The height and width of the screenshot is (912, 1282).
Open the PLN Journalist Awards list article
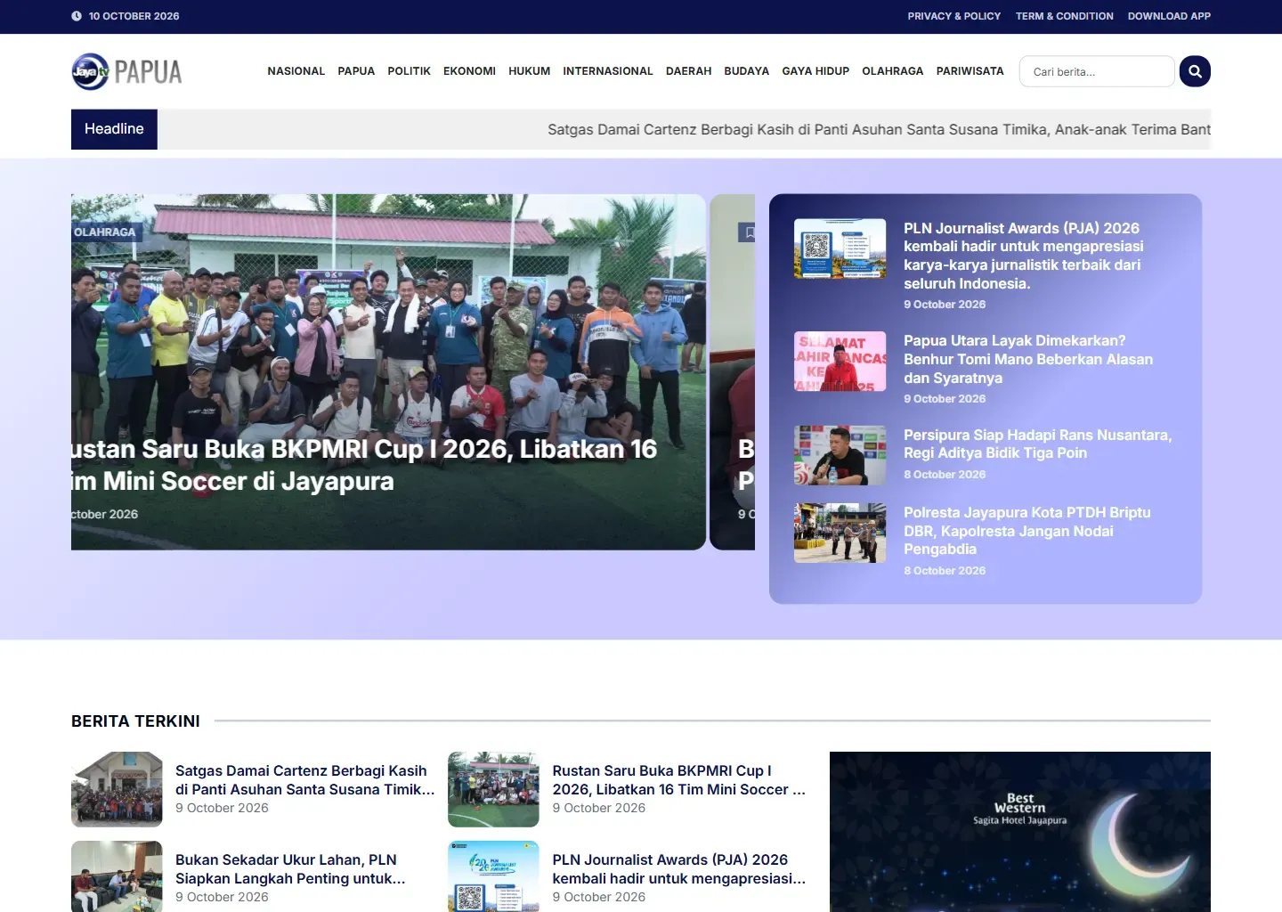click(678, 869)
